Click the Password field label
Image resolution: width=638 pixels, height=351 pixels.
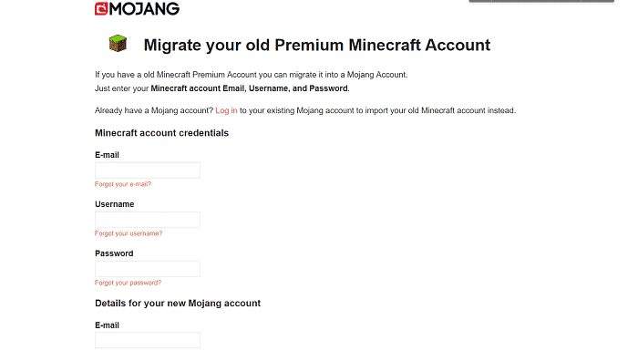(114, 253)
